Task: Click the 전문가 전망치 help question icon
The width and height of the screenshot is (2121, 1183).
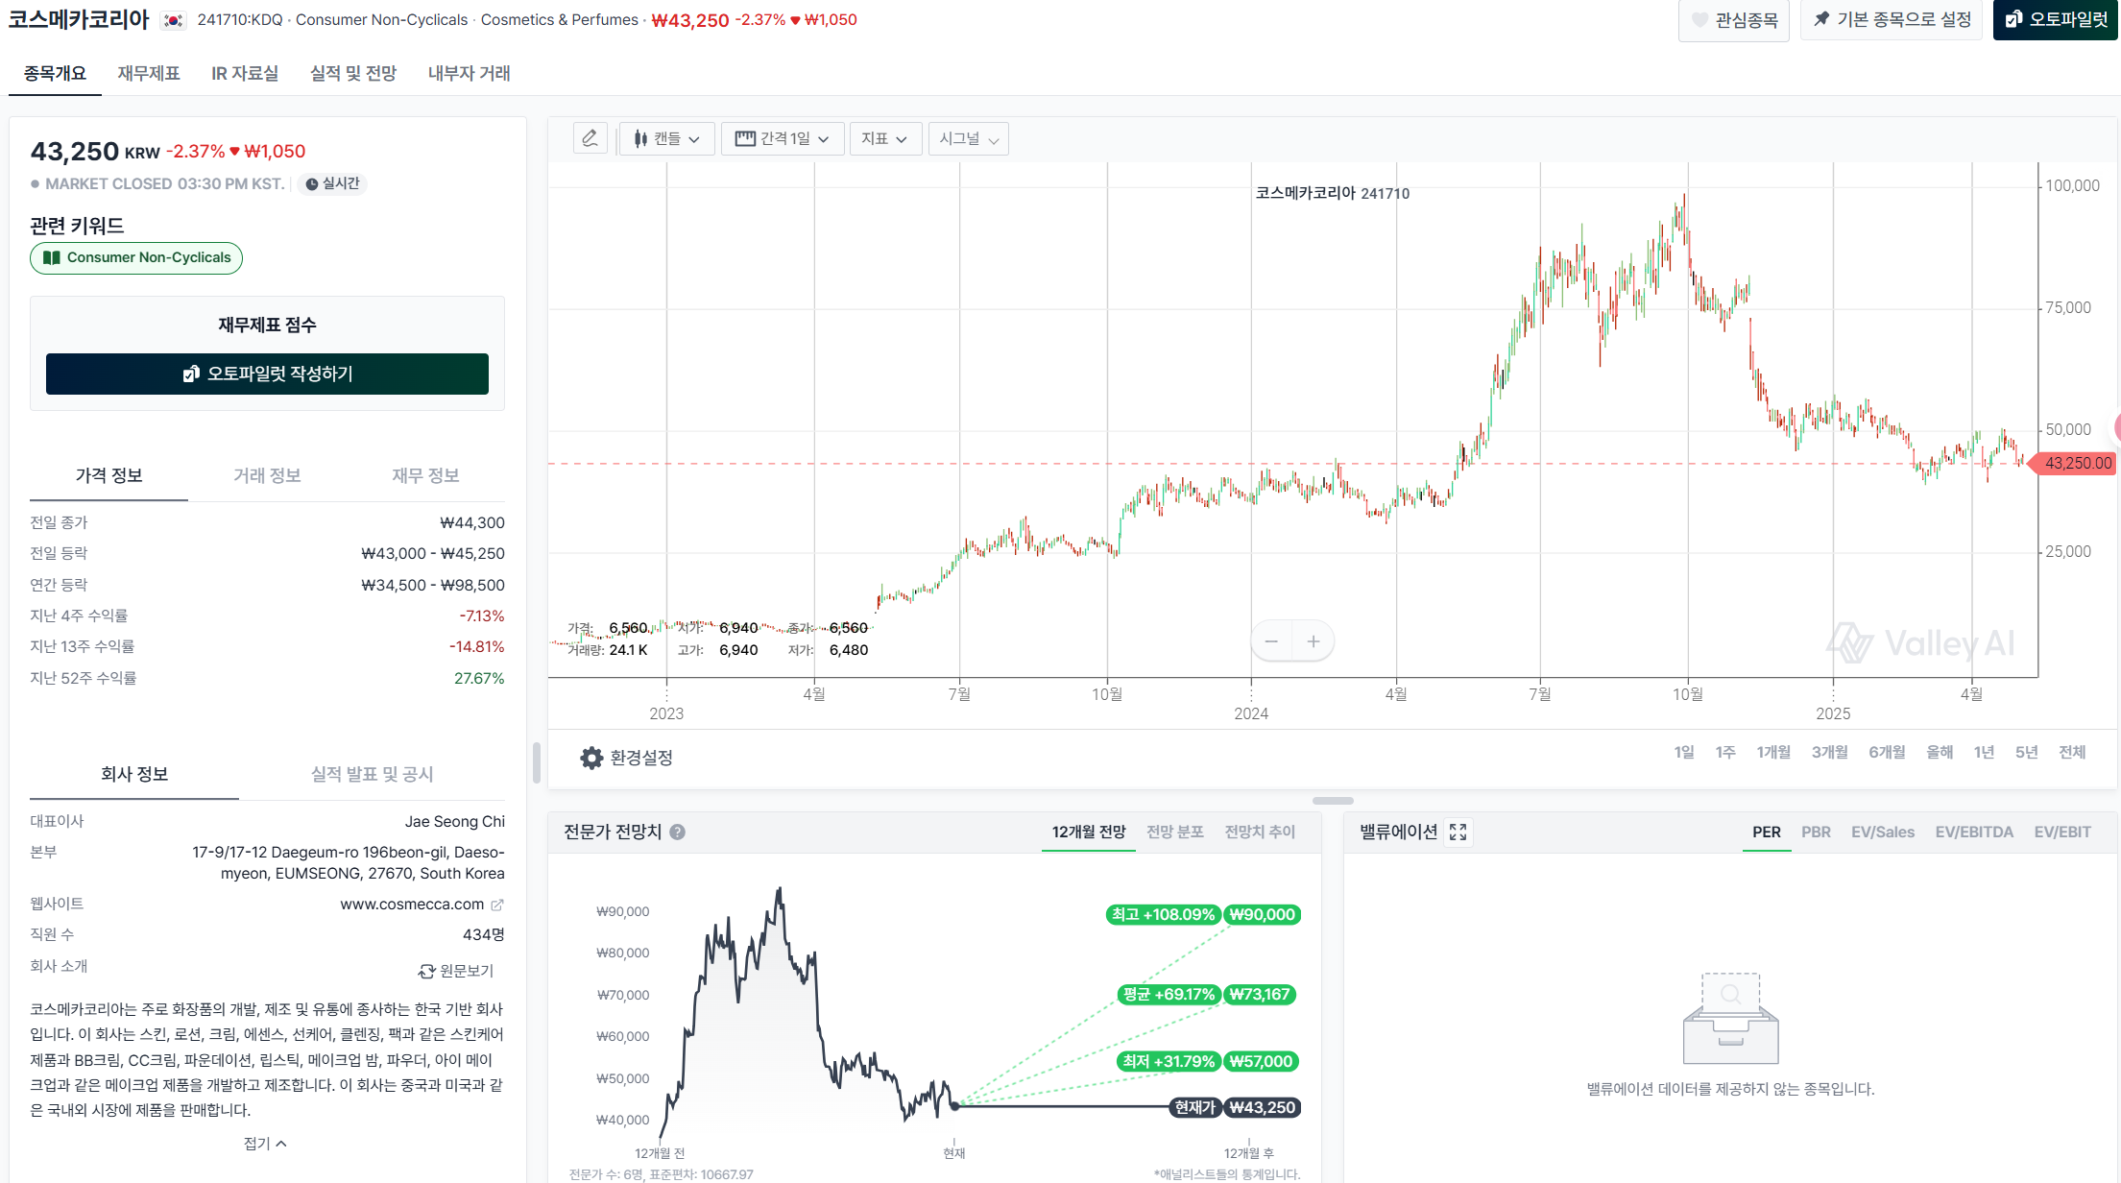Action: (677, 833)
